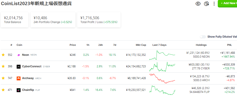Open the three-dot more options menu

pos(214,4)
